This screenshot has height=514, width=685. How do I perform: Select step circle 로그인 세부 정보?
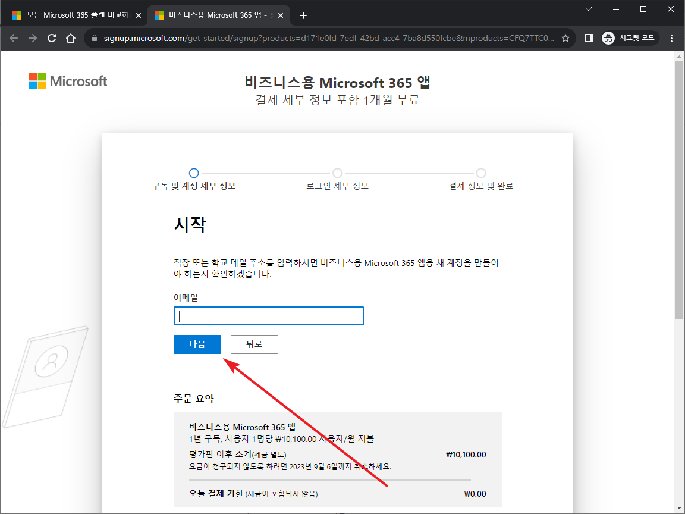[337, 173]
